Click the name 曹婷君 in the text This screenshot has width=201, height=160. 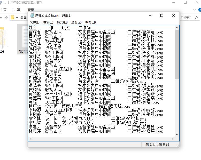[x=35, y=32]
